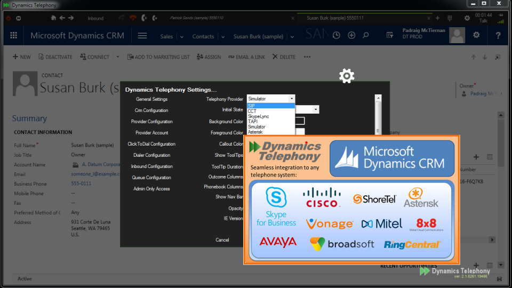
Task: Open the Initial State dropdown arrow
Action: click(x=315, y=109)
